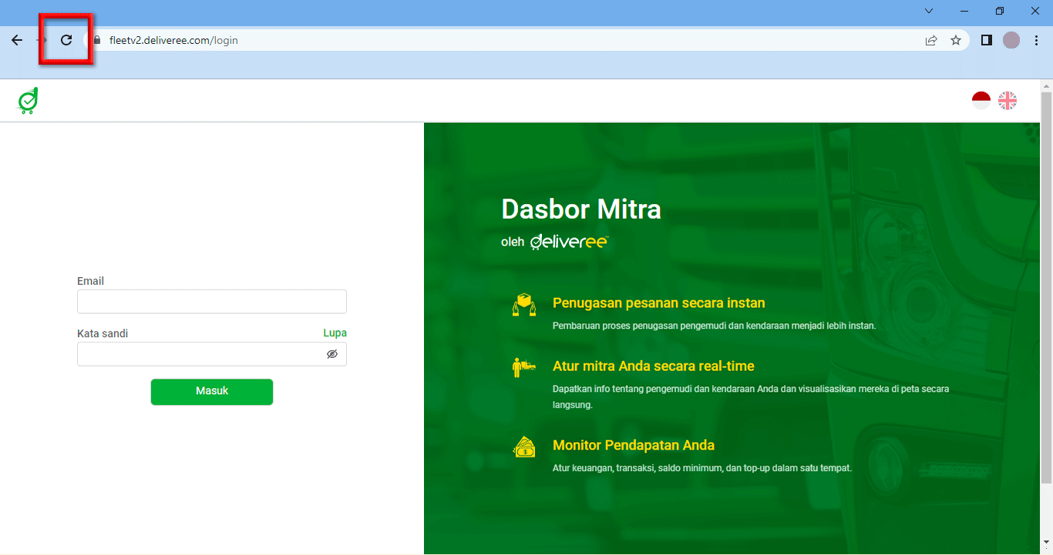Viewport: 1053px width, 555px height.
Task: Open the Lupa forgot password link
Action: click(335, 333)
